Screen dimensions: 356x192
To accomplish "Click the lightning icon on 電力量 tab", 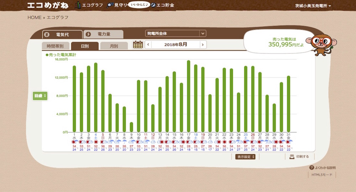I will pos(88,34).
